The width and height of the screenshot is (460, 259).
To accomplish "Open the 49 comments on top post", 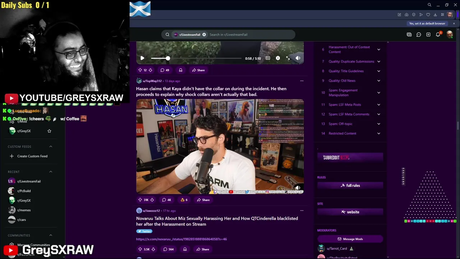I will click(x=165, y=70).
